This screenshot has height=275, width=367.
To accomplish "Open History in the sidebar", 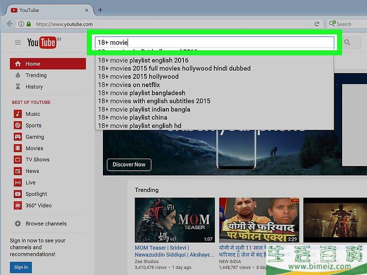I will [34, 87].
